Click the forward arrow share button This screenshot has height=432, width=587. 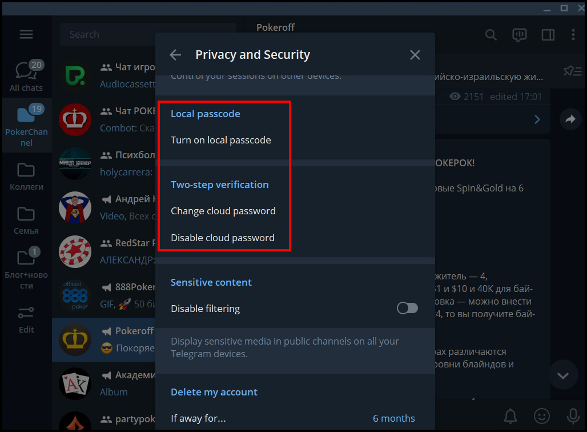[570, 119]
